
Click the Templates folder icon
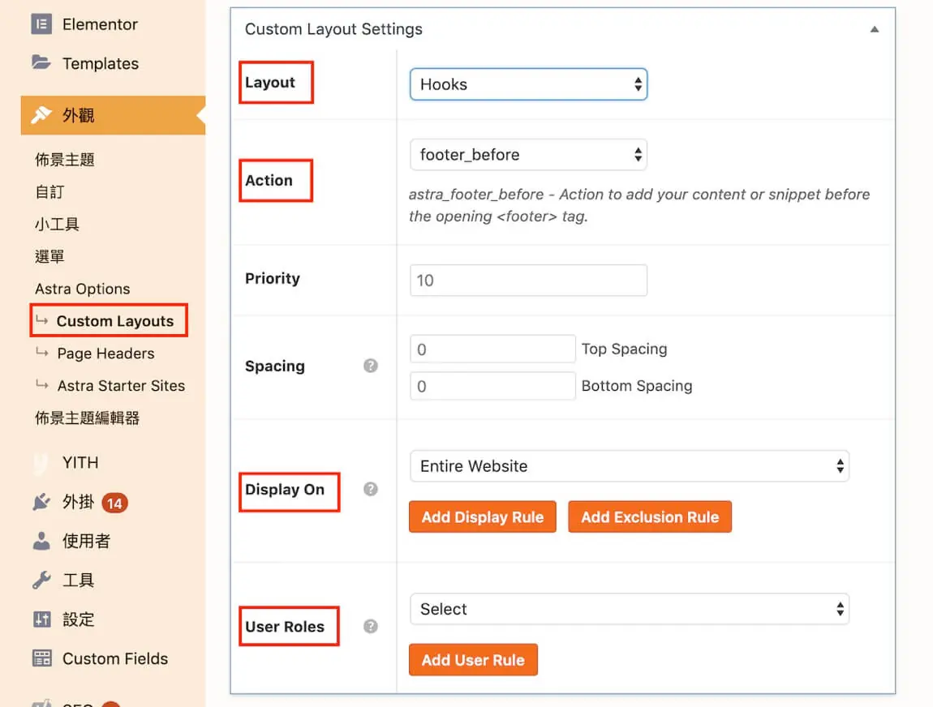pos(41,62)
